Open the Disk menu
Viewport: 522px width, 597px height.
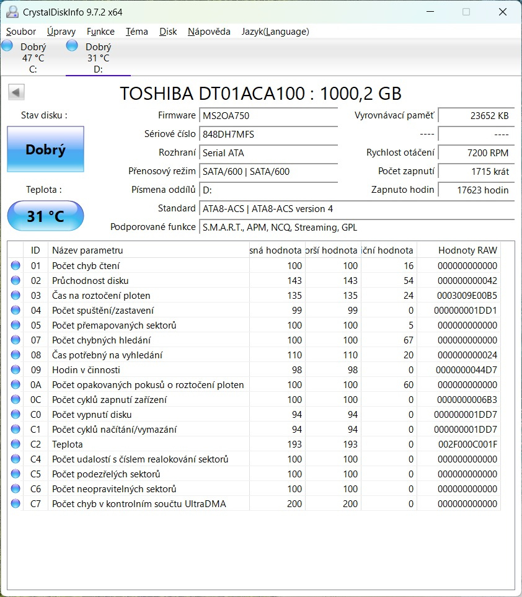[x=168, y=31]
